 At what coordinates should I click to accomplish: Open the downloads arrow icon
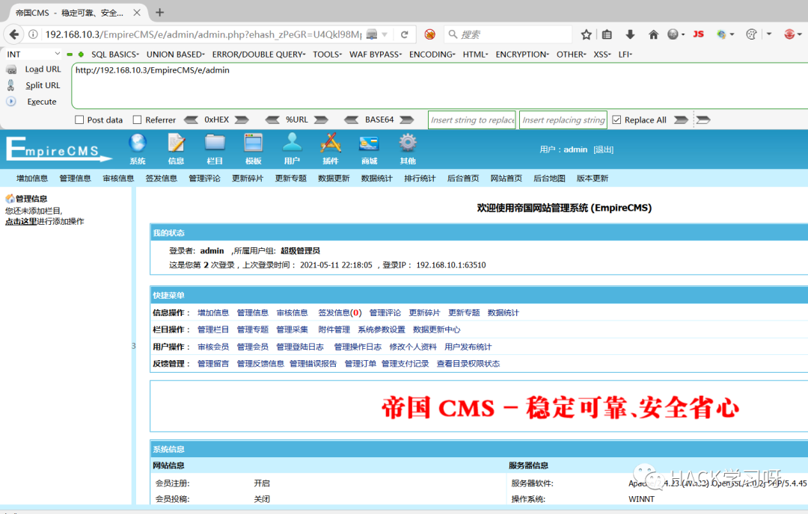pos(630,34)
